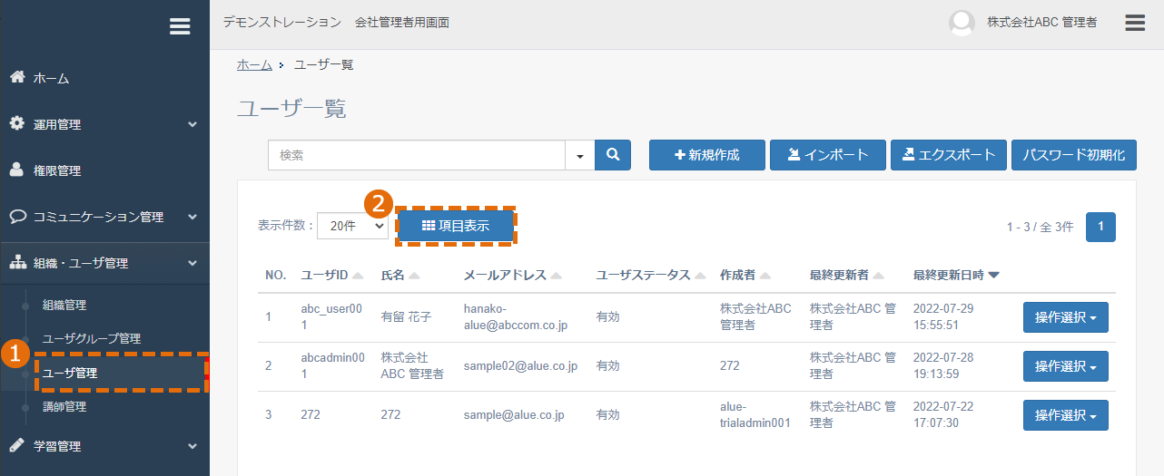Expand コミュニケーション管理 menu chevron
The width and height of the screenshot is (1164, 476).
192,218
